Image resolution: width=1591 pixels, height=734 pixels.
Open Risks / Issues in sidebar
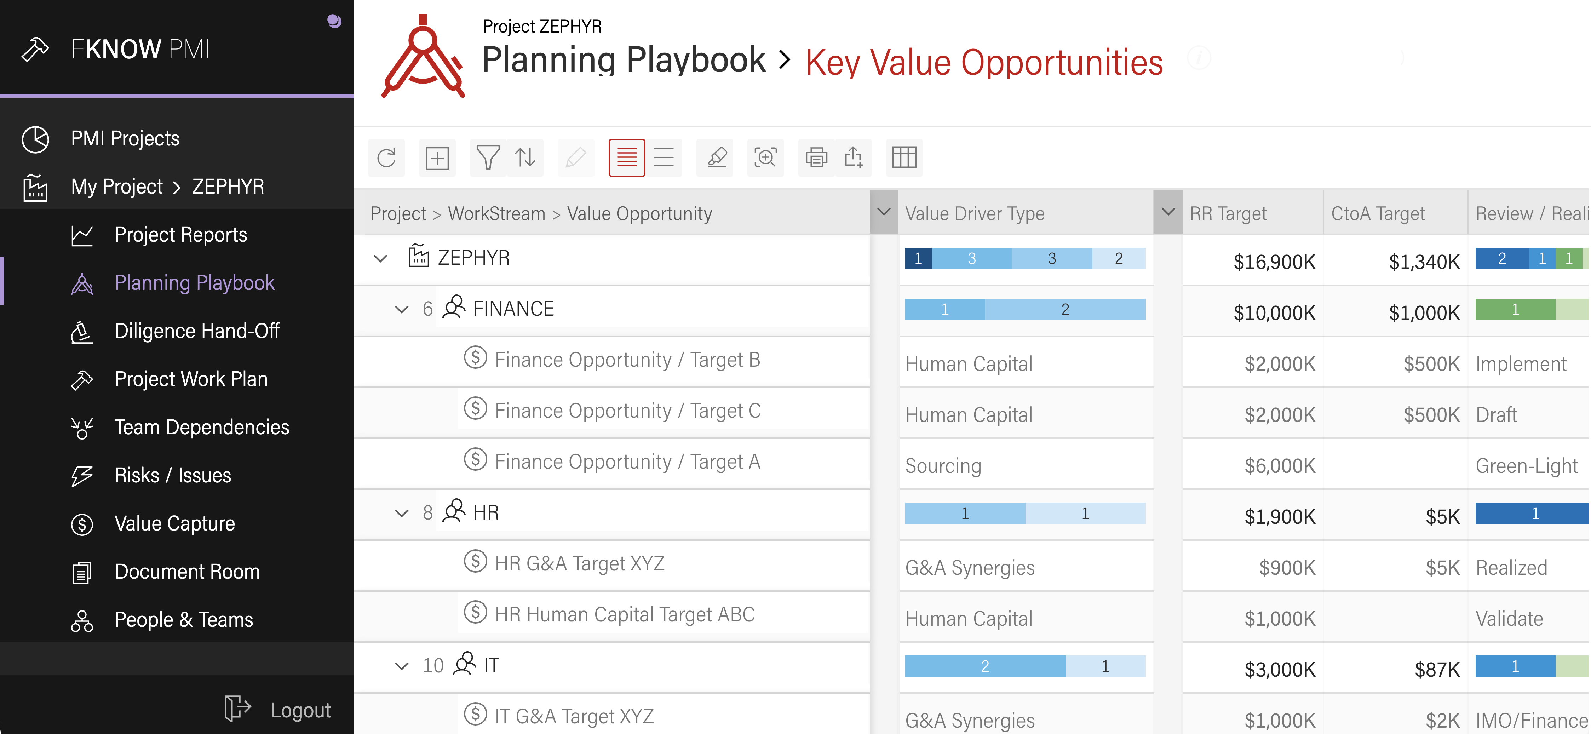pos(172,475)
